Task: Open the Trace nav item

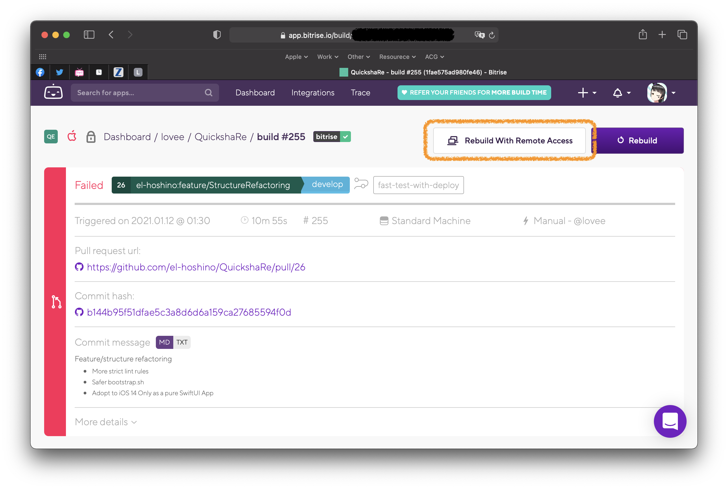Action: tap(360, 93)
